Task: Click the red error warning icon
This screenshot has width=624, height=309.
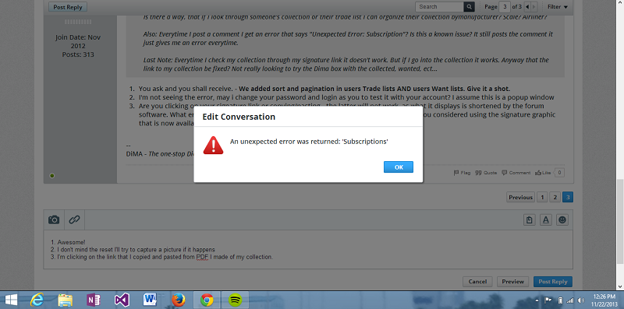Action: (x=213, y=145)
